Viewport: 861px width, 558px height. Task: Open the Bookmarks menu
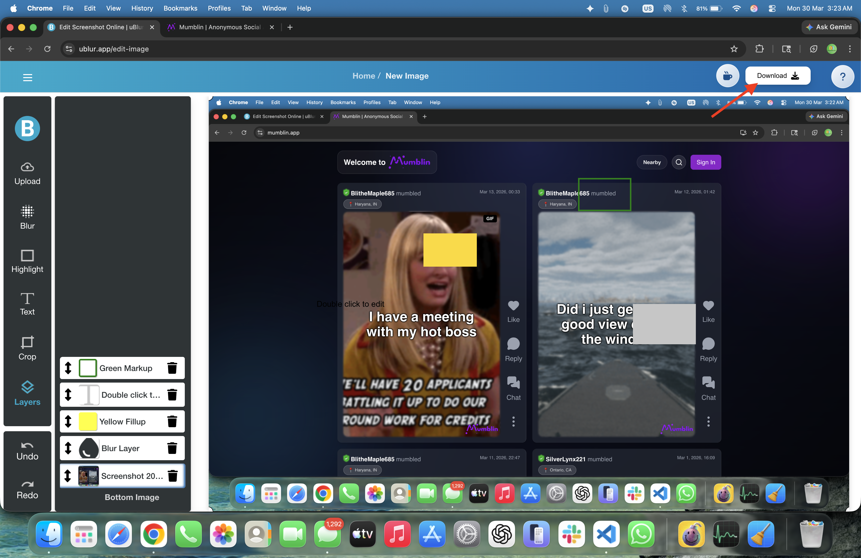(181, 8)
